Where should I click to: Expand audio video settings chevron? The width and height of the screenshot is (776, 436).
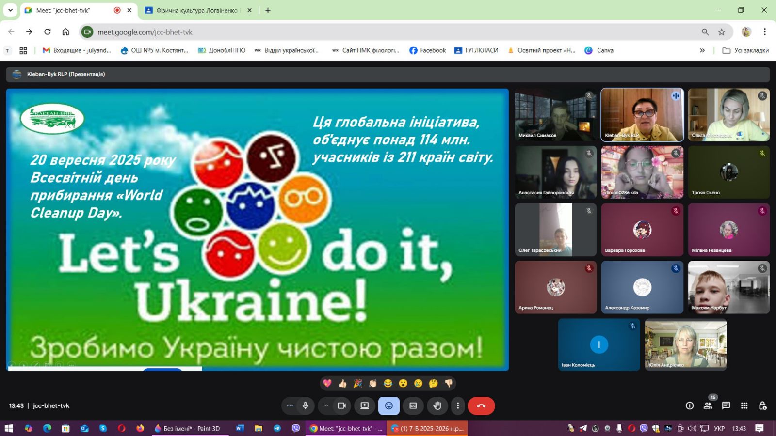326,406
